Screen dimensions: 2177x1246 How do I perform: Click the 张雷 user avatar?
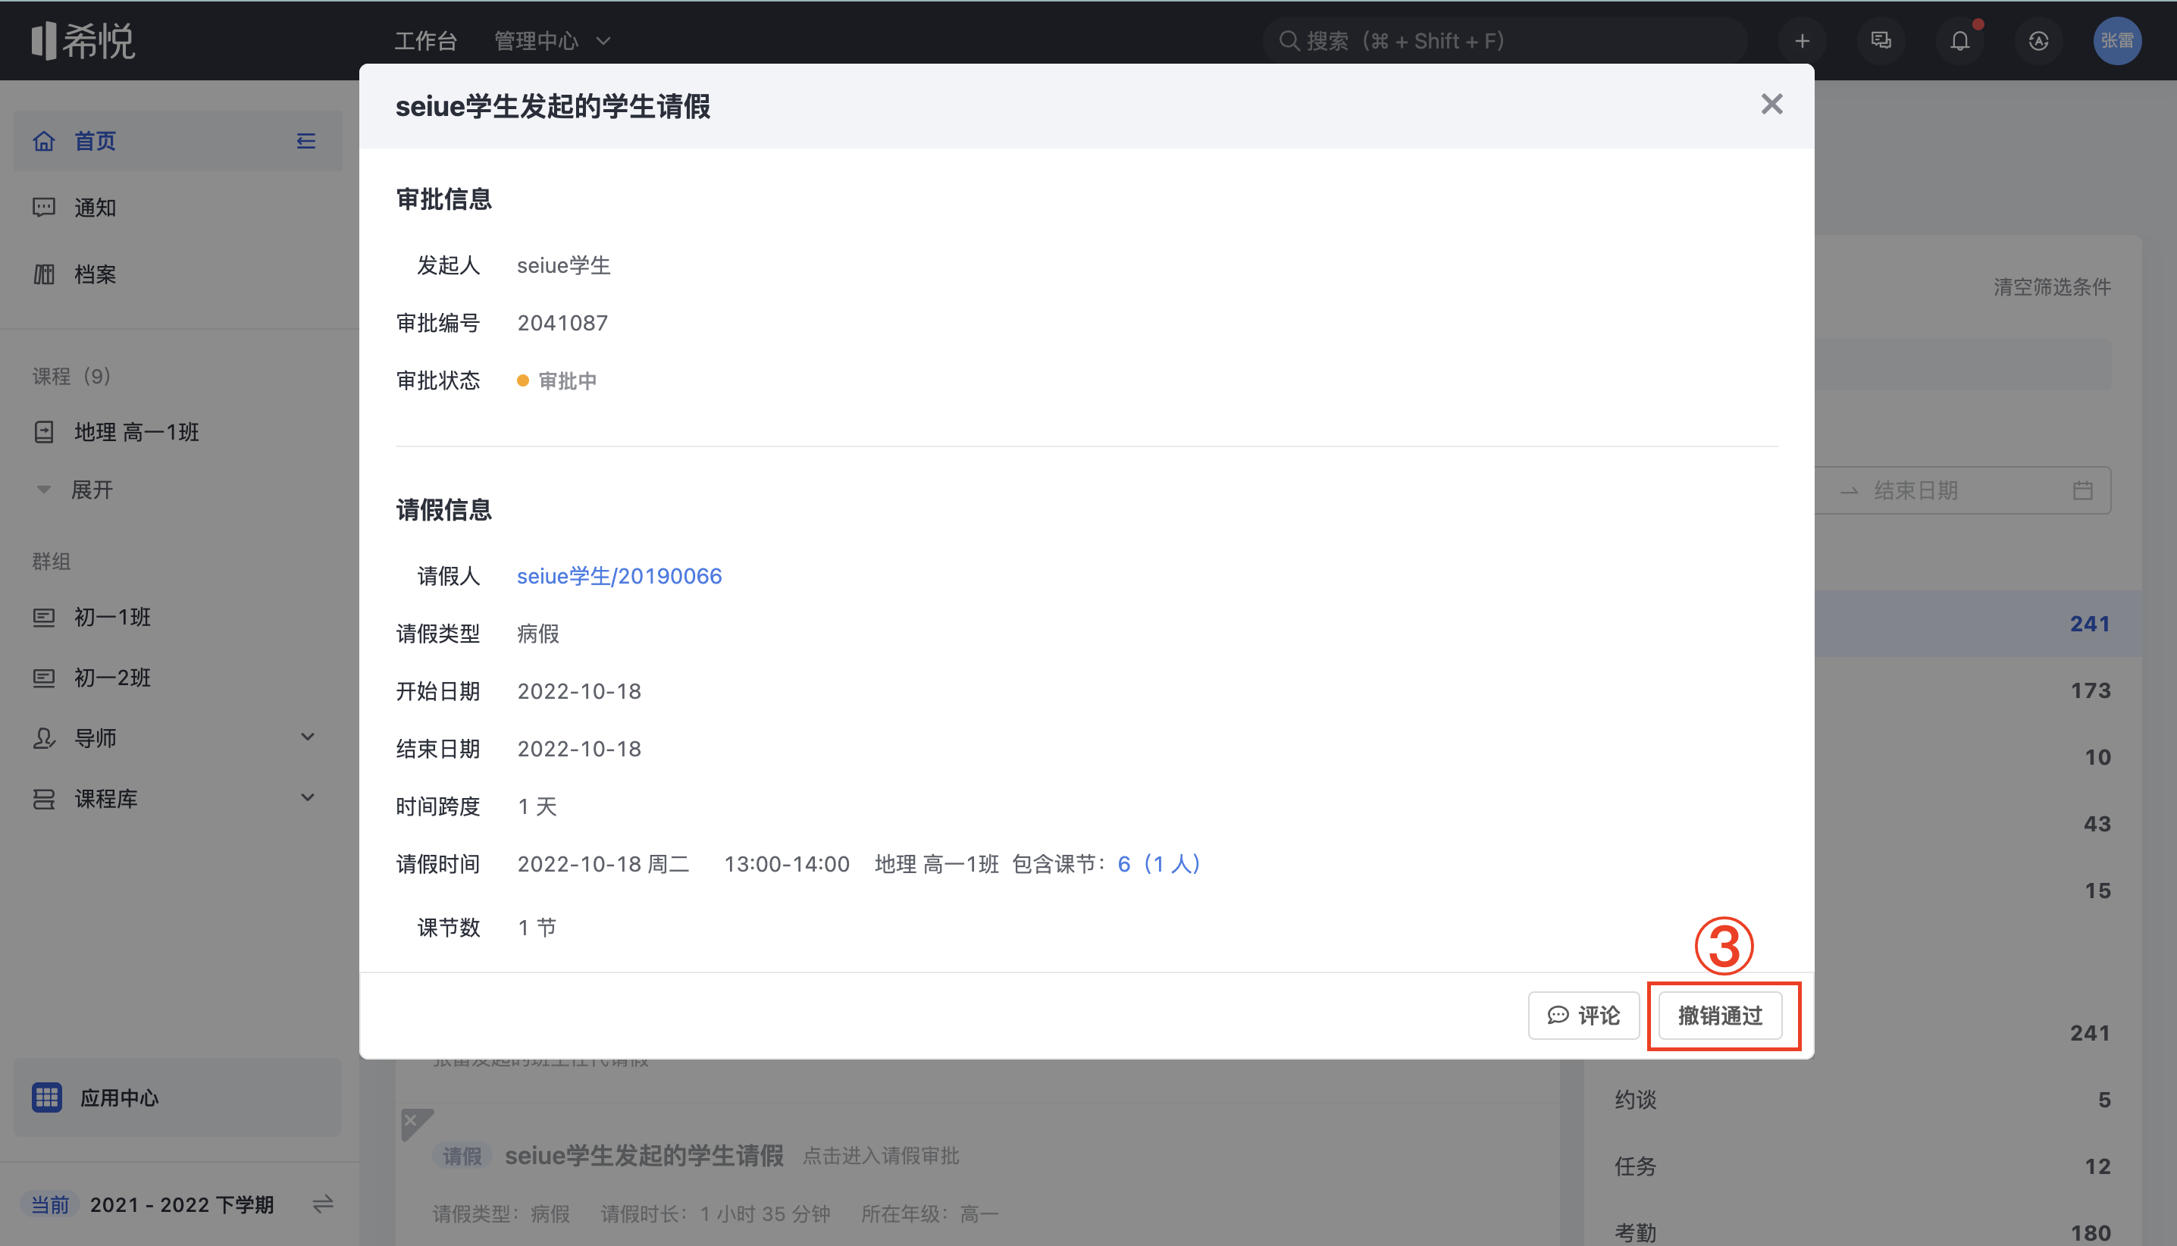click(x=2116, y=40)
